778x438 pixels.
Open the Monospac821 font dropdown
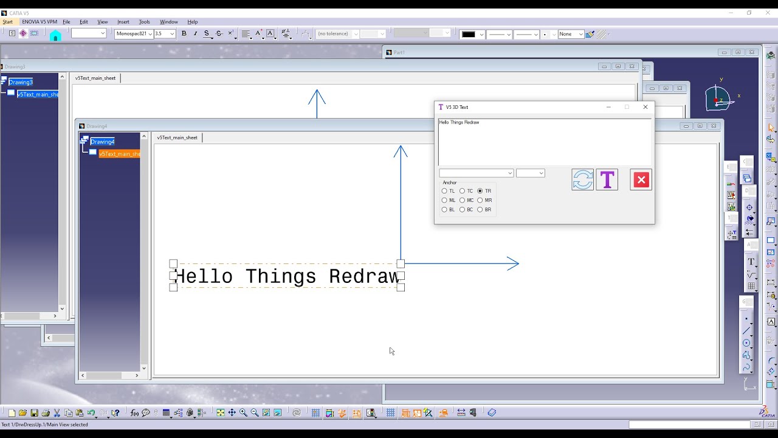point(149,34)
